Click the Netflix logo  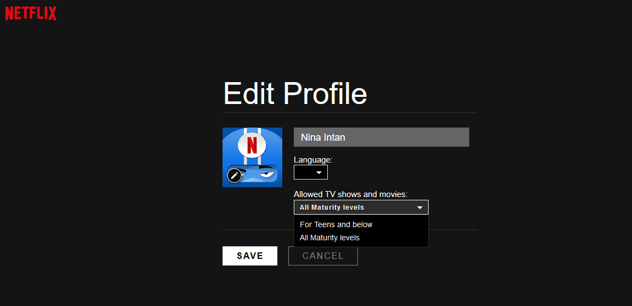pyautogui.click(x=31, y=13)
